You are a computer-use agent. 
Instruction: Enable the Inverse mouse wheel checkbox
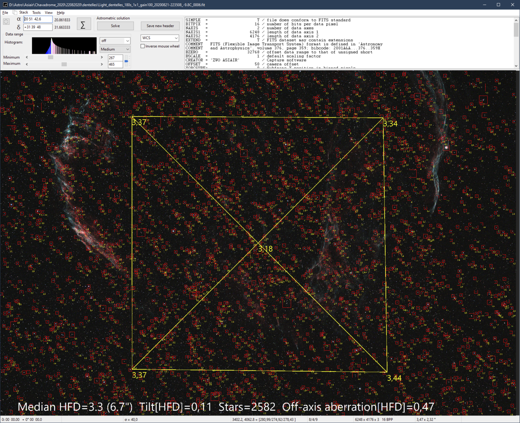pos(143,46)
